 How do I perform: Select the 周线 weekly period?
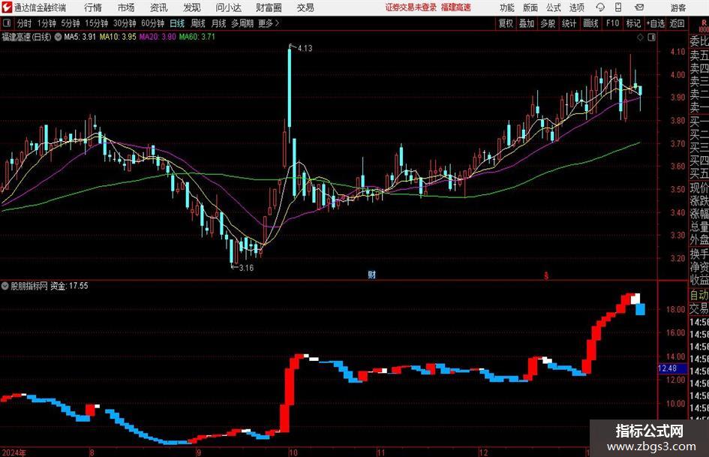pyautogui.click(x=198, y=23)
